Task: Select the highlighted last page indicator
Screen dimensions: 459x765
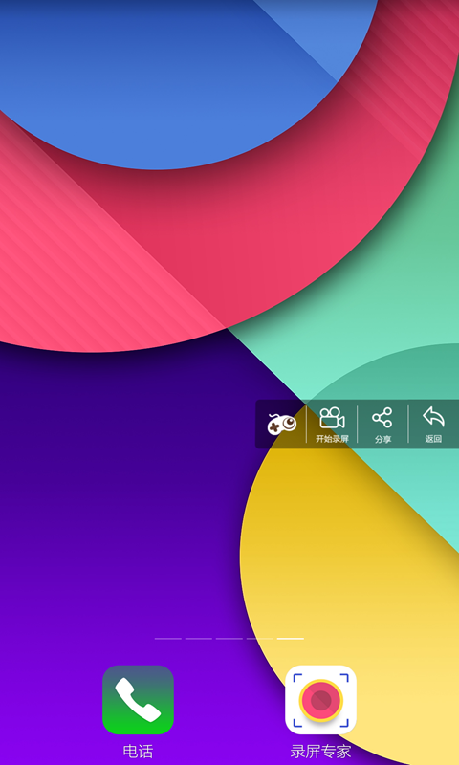Action: click(x=291, y=638)
